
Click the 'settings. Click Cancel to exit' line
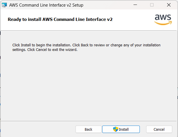click(x=45, y=50)
